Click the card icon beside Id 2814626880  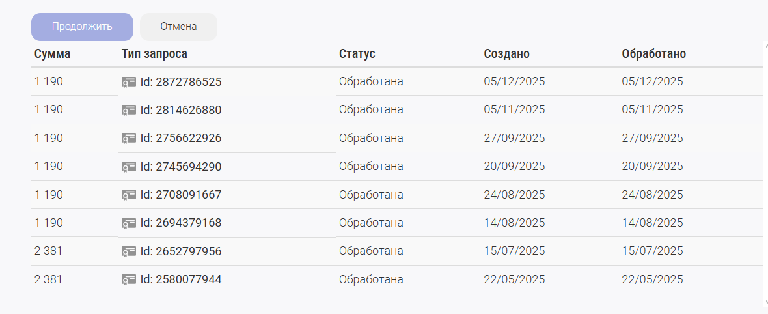pyautogui.click(x=129, y=111)
